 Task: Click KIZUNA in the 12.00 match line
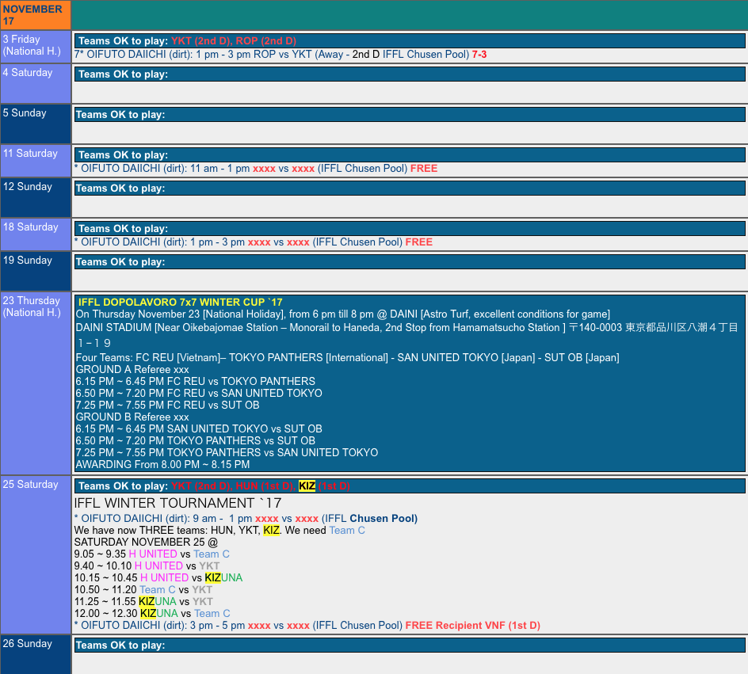pyautogui.click(x=158, y=614)
